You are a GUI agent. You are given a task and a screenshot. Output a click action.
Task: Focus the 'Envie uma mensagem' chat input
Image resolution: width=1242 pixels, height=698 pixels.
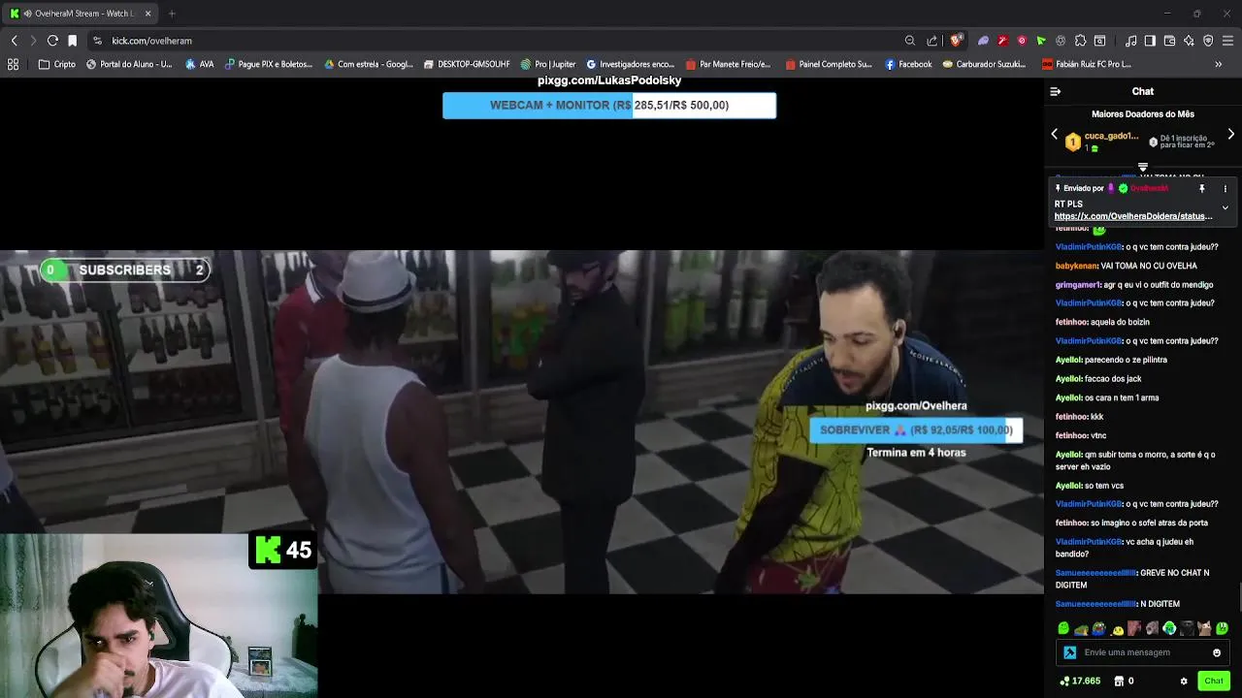(1143, 652)
